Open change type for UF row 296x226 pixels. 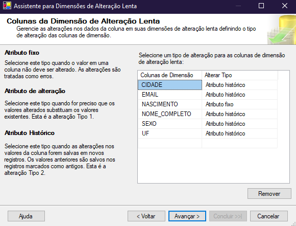click(x=239, y=133)
